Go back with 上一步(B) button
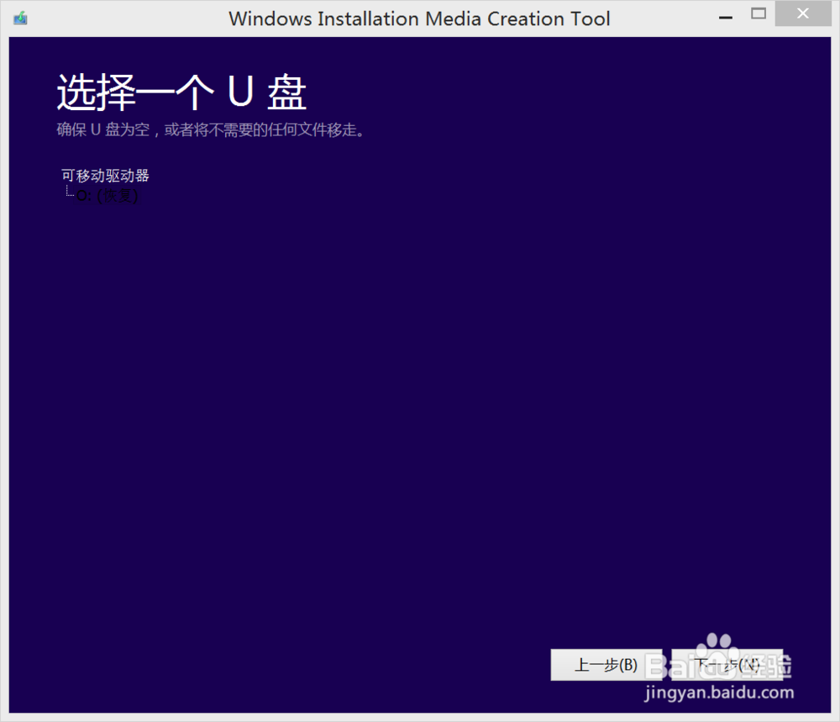Image resolution: width=840 pixels, height=722 pixels. (x=606, y=665)
